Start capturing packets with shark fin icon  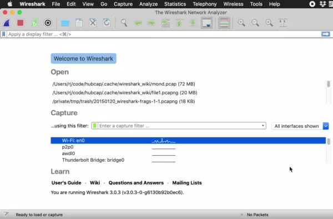[7, 23]
